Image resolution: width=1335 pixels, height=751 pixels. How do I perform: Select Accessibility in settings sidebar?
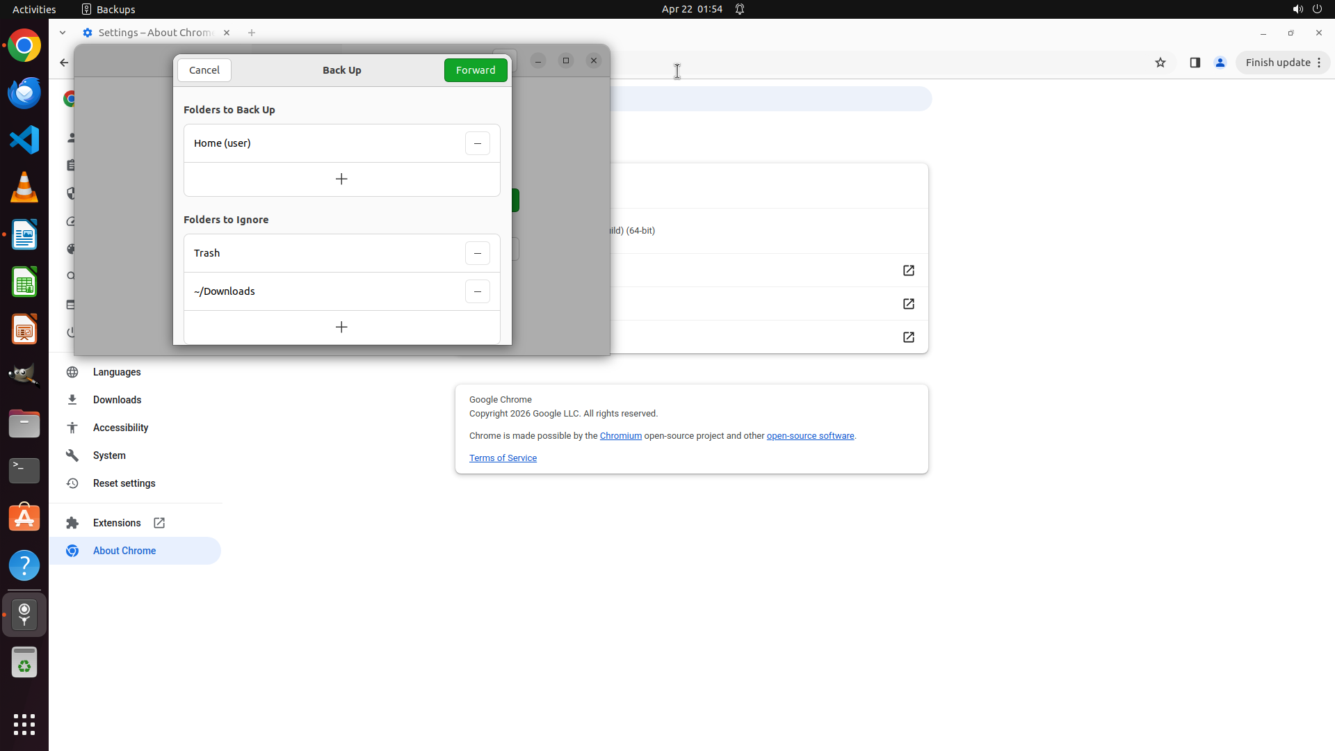tap(120, 428)
